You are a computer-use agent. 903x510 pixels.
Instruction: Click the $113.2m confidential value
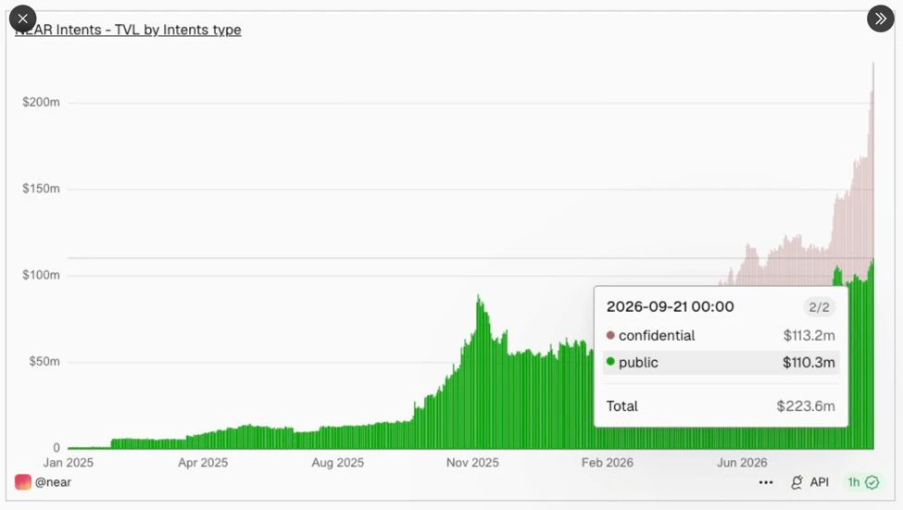(809, 336)
